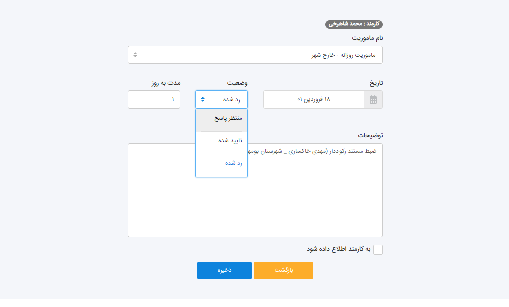This screenshot has height=307, width=509.
Task: Open the ماموریت روزانه - خارج شهر dropdown
Action: pos(255,55)
